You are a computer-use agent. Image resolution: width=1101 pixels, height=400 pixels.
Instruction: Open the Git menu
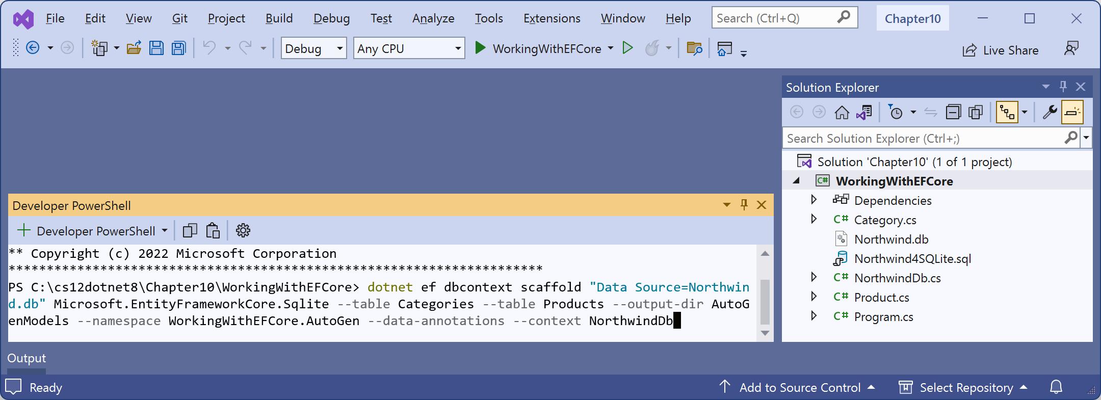click(179, 18)
